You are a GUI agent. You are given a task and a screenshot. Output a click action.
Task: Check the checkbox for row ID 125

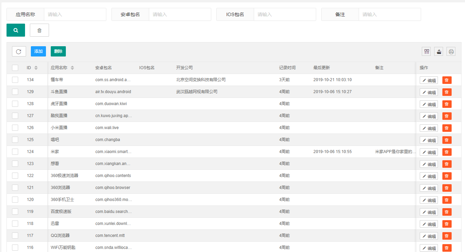pos(15,140)
